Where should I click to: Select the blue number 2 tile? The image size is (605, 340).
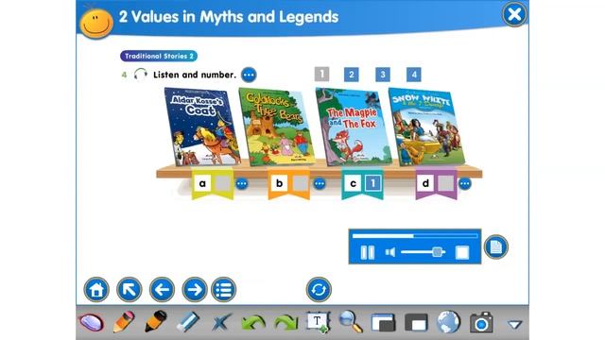(x=351, y=75)
